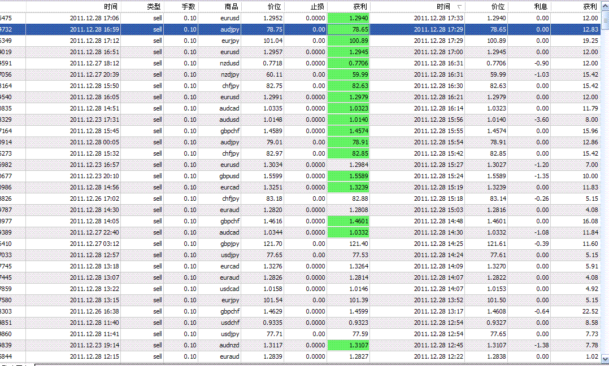Select open time 2011.12.28 16:59 in highlighted row
The image size is (609, 366).
point(94,29)
